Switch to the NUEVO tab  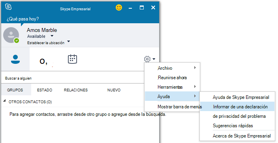point(114,90)
